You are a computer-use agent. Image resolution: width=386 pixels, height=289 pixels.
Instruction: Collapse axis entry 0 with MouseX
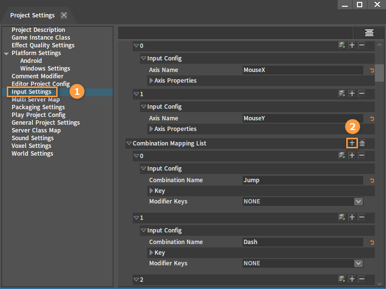136,46
